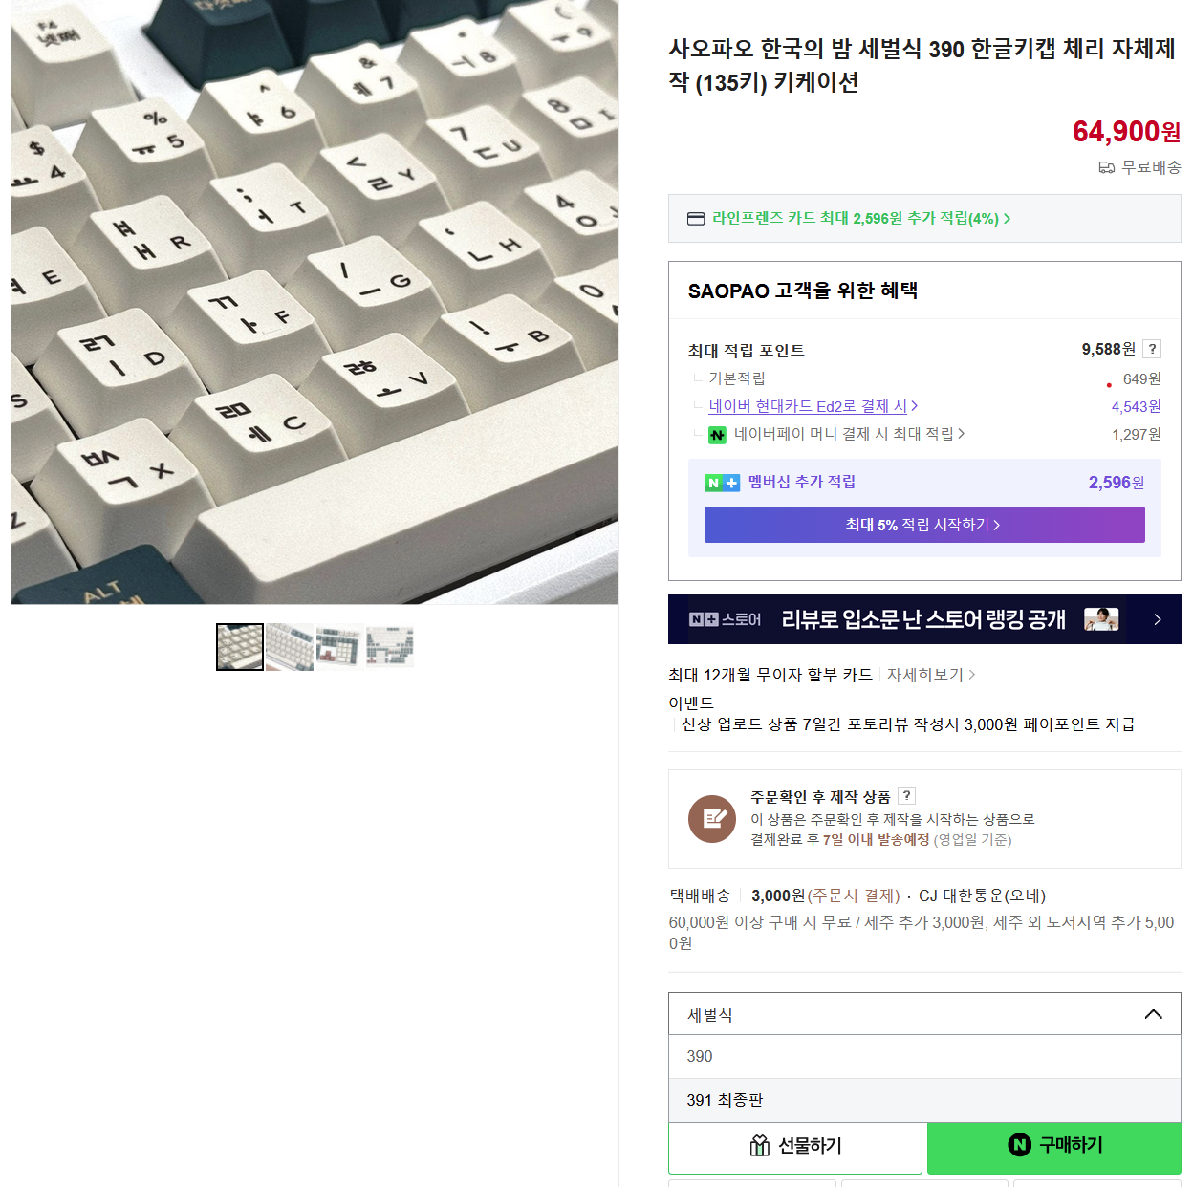Click the help icon beside 주문확인 후 제작 상품
Image resolution: width=1193 pixels, height=1187 pixels.
[x=907, y=795]
